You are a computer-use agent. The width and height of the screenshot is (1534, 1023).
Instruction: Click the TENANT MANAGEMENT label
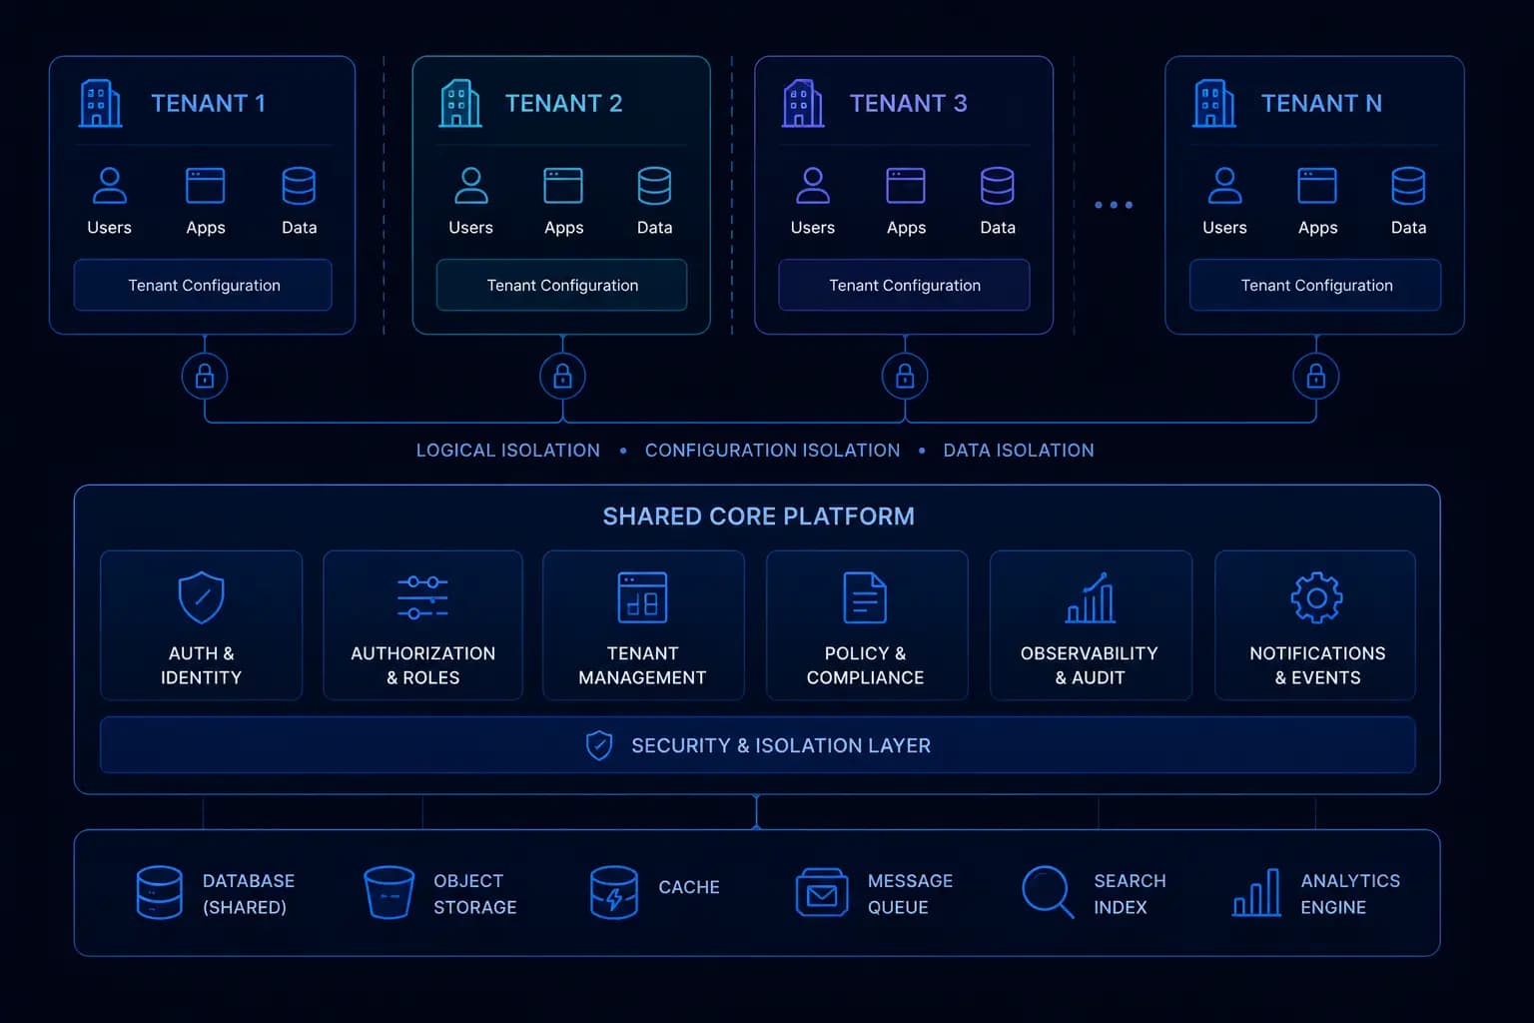[x=642, y=665]
